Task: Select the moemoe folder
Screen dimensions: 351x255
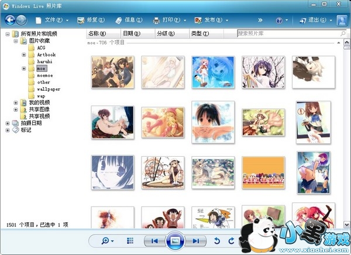Action: (45, 75)
